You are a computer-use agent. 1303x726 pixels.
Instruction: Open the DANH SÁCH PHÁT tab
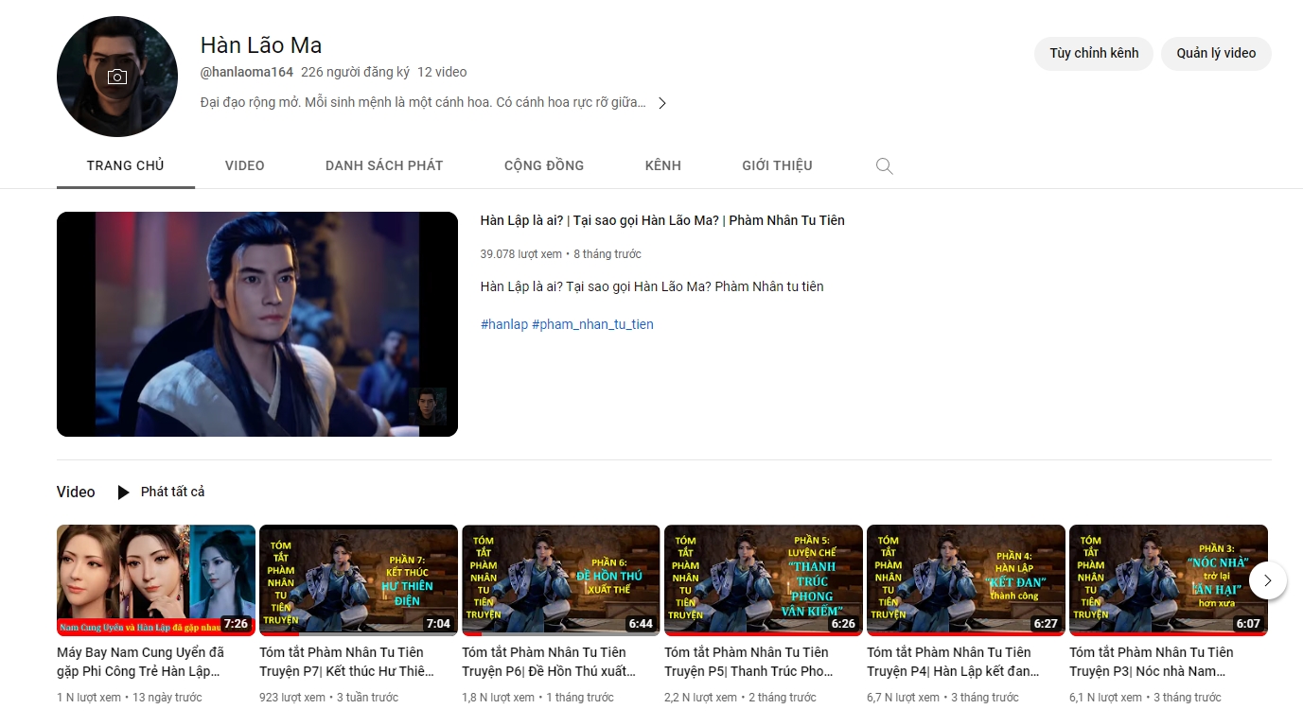pyautogui.click(x=384, y=165)
